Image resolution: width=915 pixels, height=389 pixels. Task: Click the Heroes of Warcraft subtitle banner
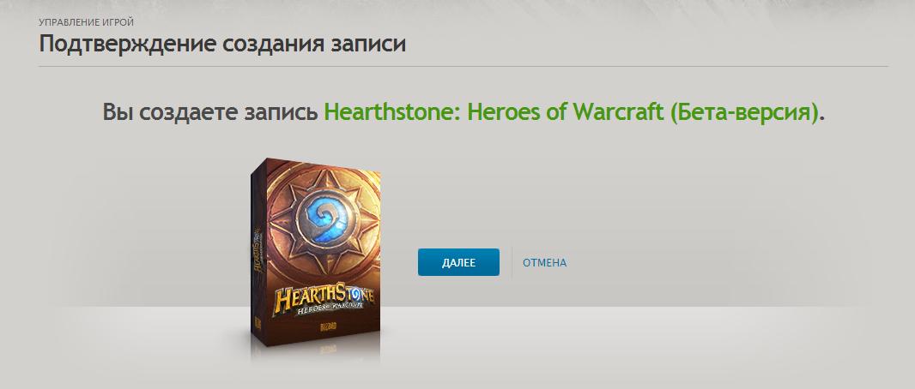(329, 308)
